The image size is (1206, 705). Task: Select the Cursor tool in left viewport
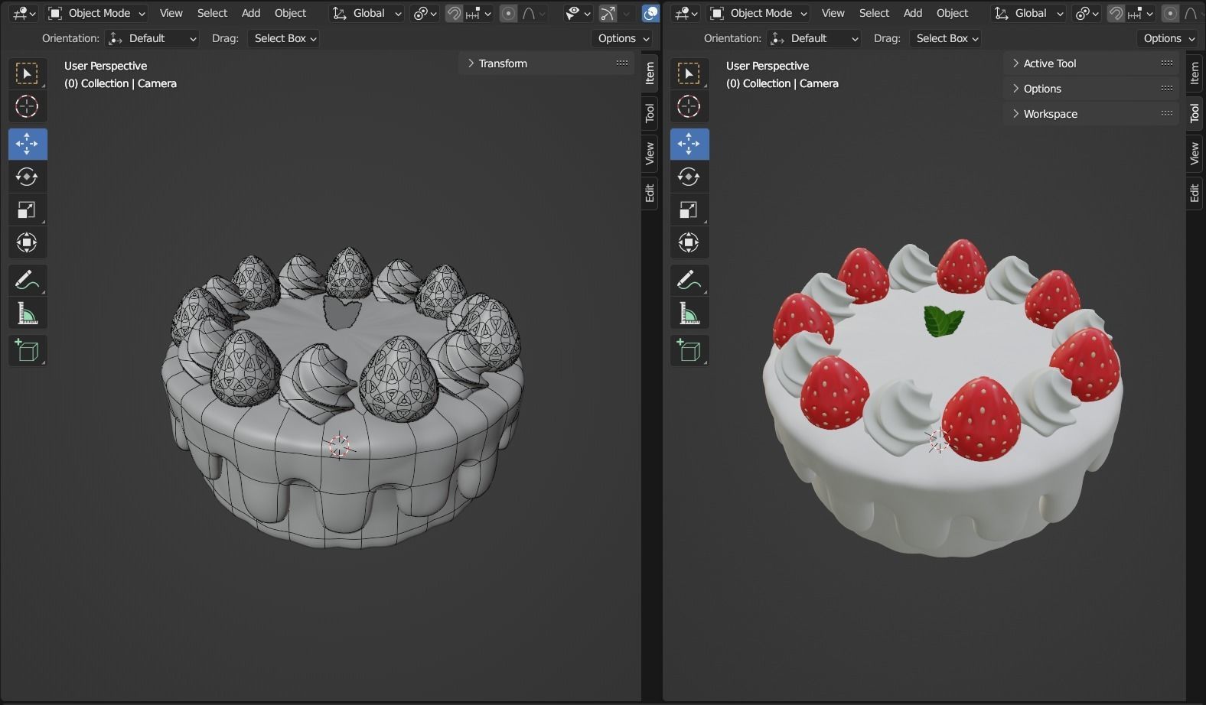coord(28,107)
